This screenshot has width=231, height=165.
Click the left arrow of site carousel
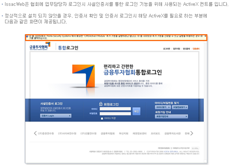35,133
